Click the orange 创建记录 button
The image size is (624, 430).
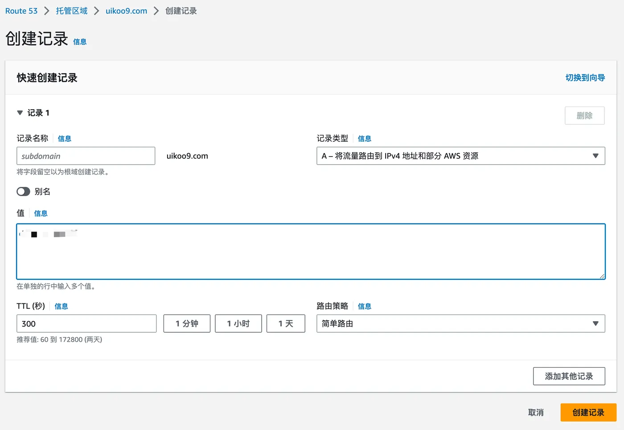pyautogui.click(x=588, y=413)
